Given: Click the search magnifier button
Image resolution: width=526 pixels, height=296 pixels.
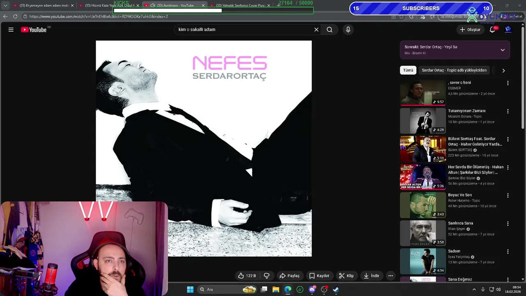Looking at the screenshot, I should click(x=330, y=30).
